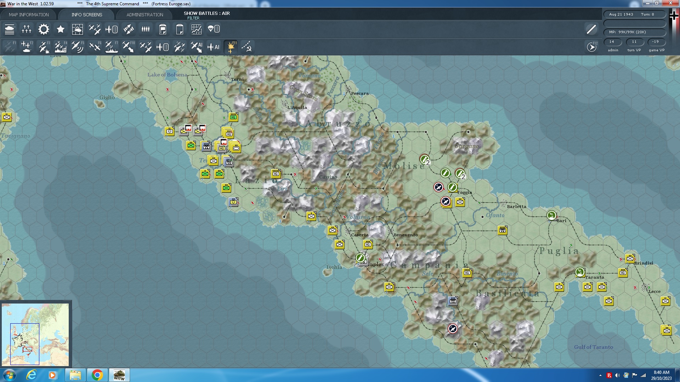The width and height of the screenshot is (680, 382).
Task: Select F4 strategic bombing city mode
Action: [61, 47]
